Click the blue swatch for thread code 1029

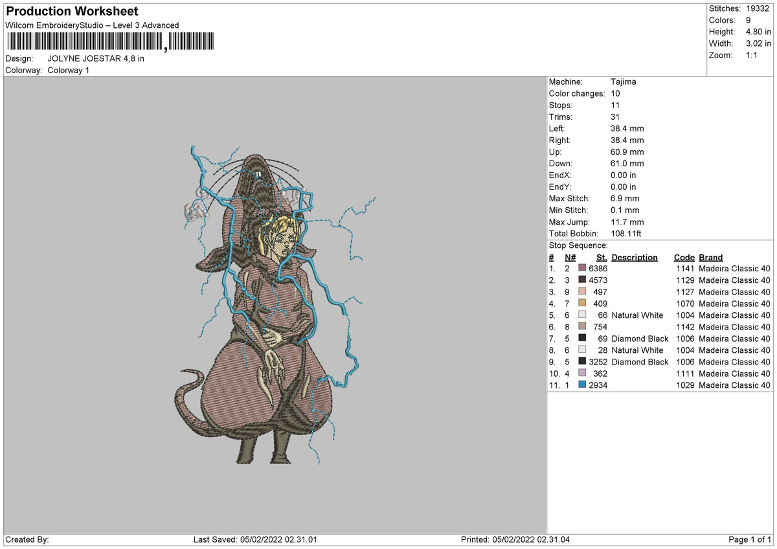point(582,385)
